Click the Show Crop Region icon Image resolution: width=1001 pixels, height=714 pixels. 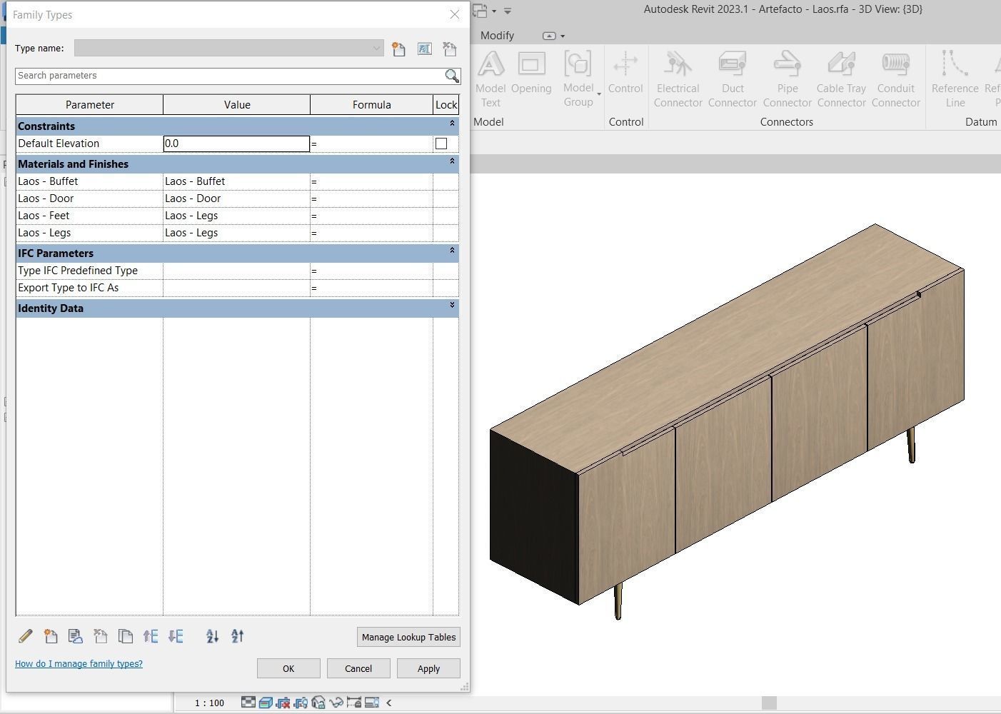[301, 703]
